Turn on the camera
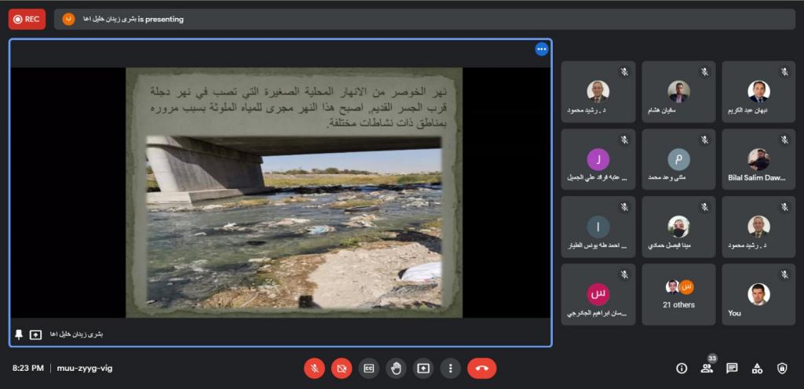Screen dimensions: 804x389 [341, 368]
